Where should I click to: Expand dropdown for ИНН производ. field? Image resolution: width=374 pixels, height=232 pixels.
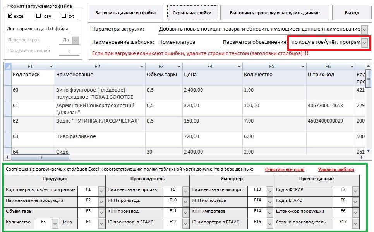[x=185, y=201]
